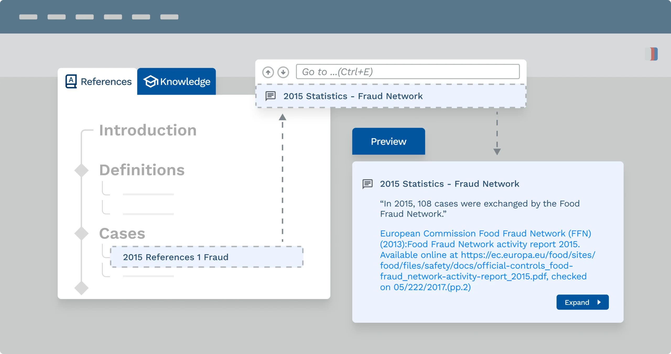Open the Knowledge tab
Viewport: 671px width, 354px height.
(x=176, y=81)
